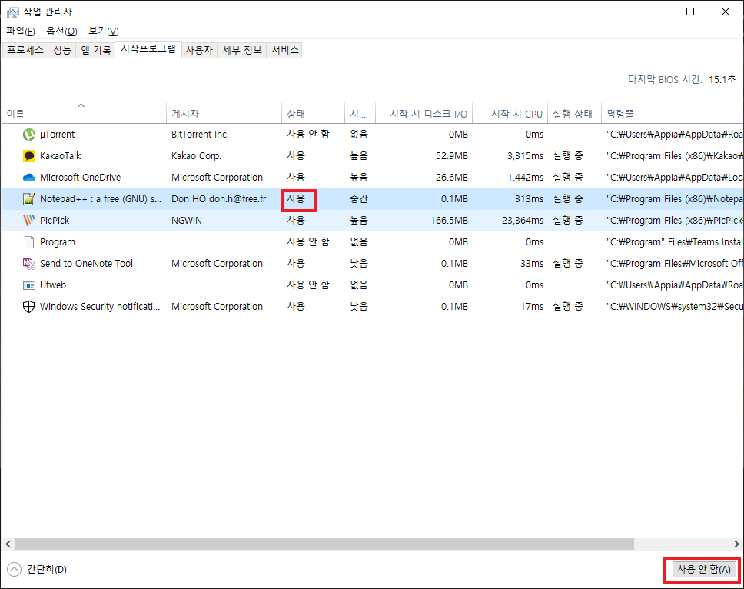The height and width of the screenshot is (589, 744).
Task: Click the KakaoTalk app icon
Action: click(29, 155)
